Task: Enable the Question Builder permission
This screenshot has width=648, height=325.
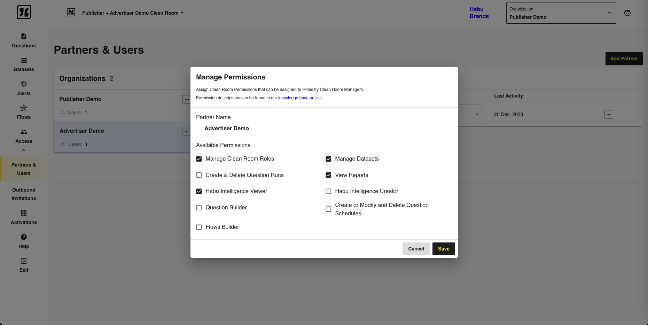Action: [199, 208]
